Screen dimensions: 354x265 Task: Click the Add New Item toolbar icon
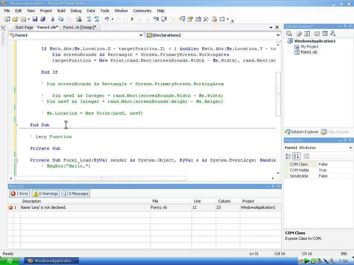[x=23, y=19]
